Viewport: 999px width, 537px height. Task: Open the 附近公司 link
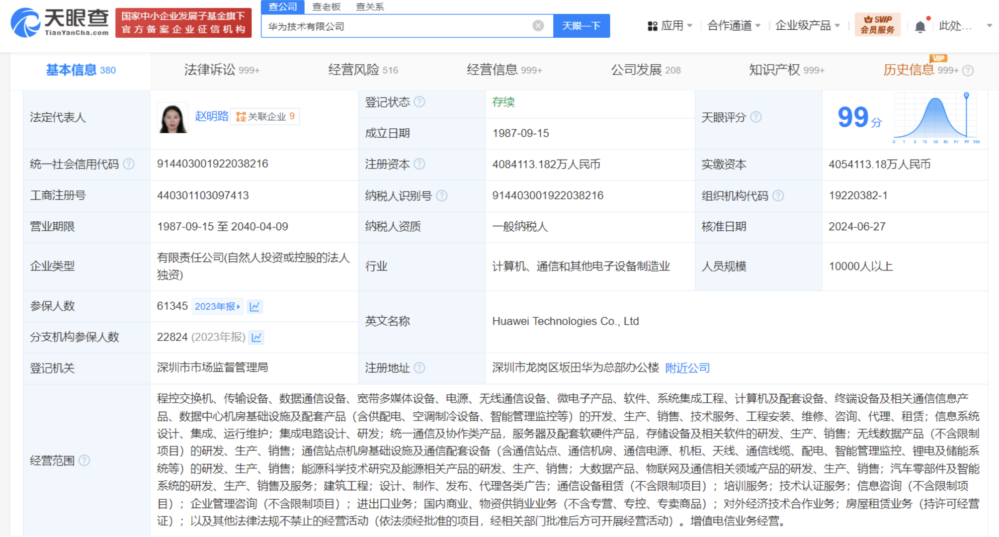[687, 368]
